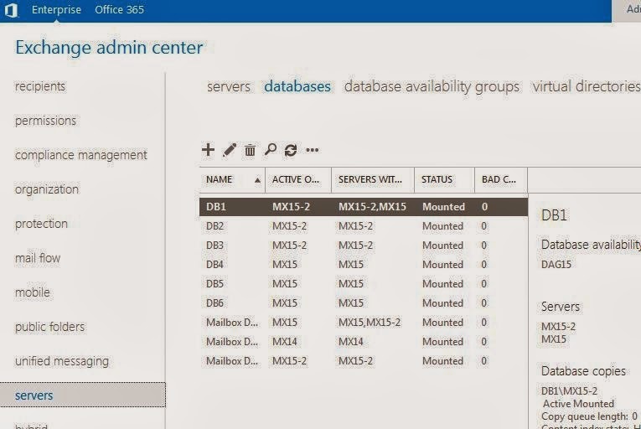Switch to the servers tab
Viewport: 641px width, 429px height.
[x=229, y=86]
